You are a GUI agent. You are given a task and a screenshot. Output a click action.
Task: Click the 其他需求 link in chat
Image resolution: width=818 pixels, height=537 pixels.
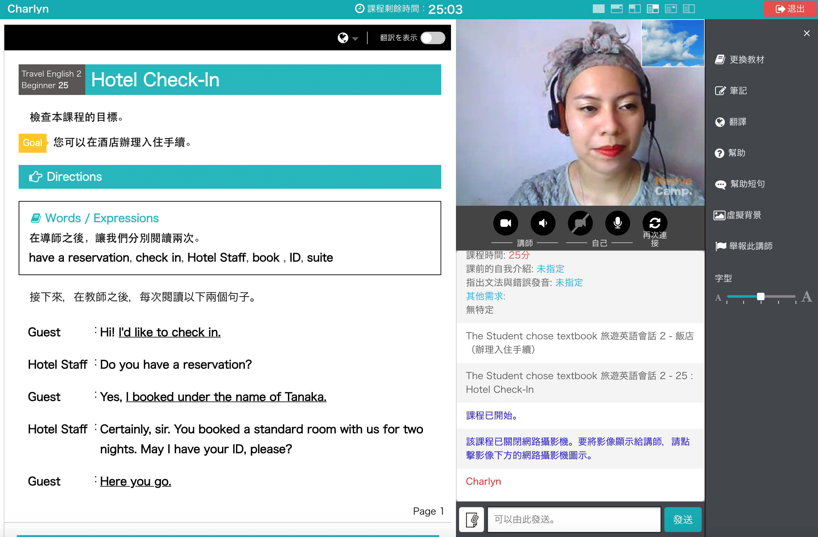pos(485,296)
